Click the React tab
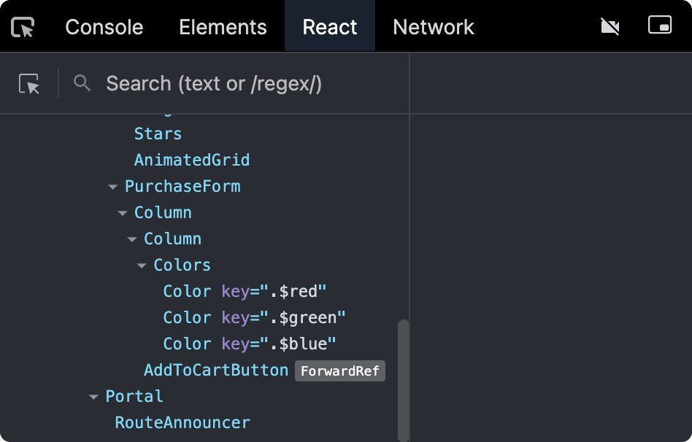Viewport: 692px width, 442px height. tap(330, 28)
